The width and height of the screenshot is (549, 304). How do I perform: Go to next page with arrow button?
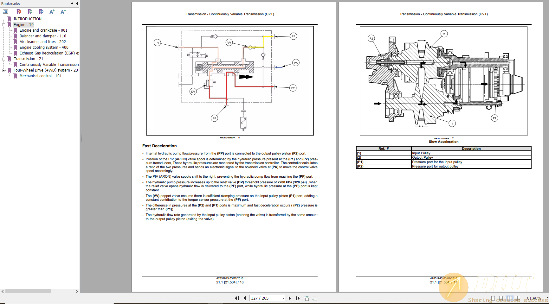[290, 298]
